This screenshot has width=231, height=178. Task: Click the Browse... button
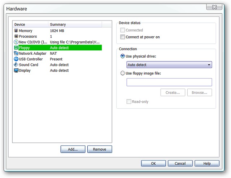(x=200, y=92)
